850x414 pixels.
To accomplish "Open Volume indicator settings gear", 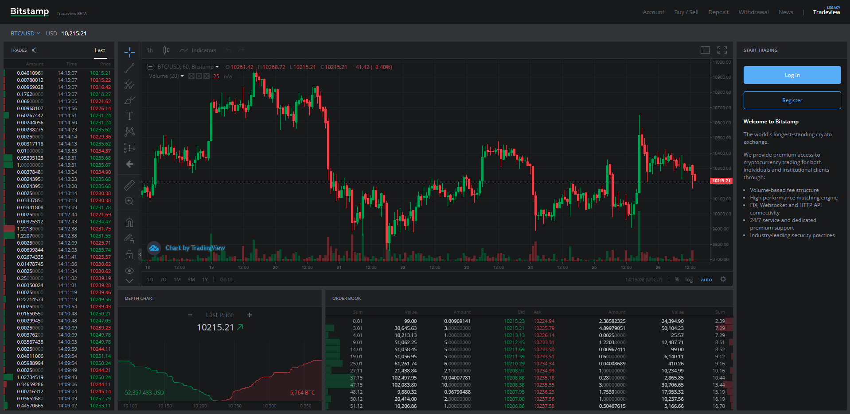I will 199,76.
